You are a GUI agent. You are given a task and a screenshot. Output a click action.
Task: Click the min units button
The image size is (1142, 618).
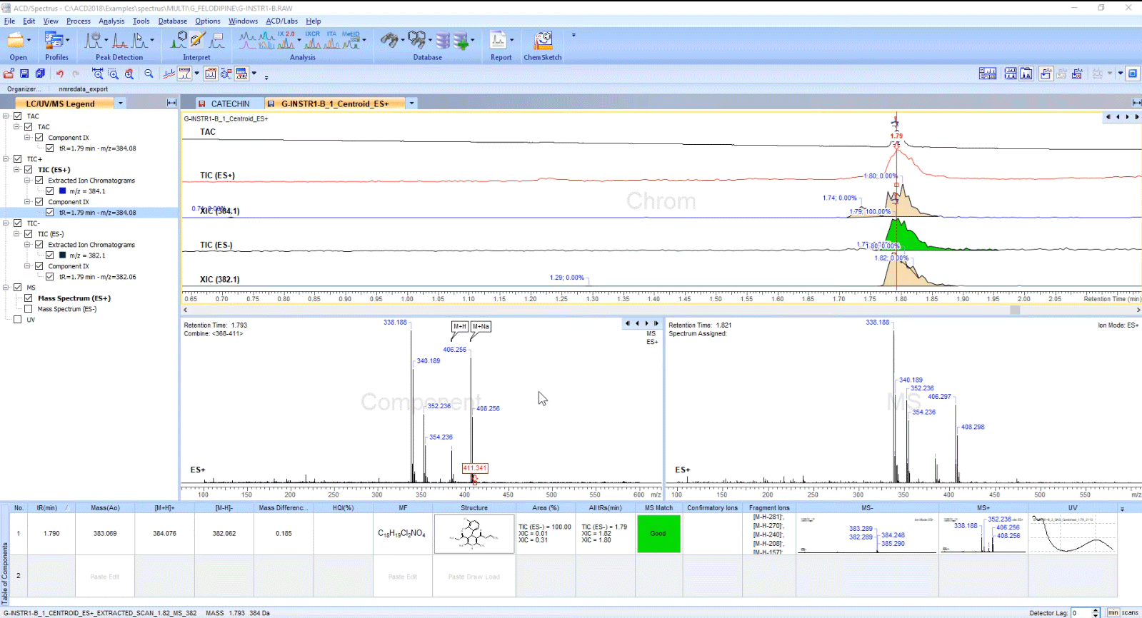[1113, 612]
